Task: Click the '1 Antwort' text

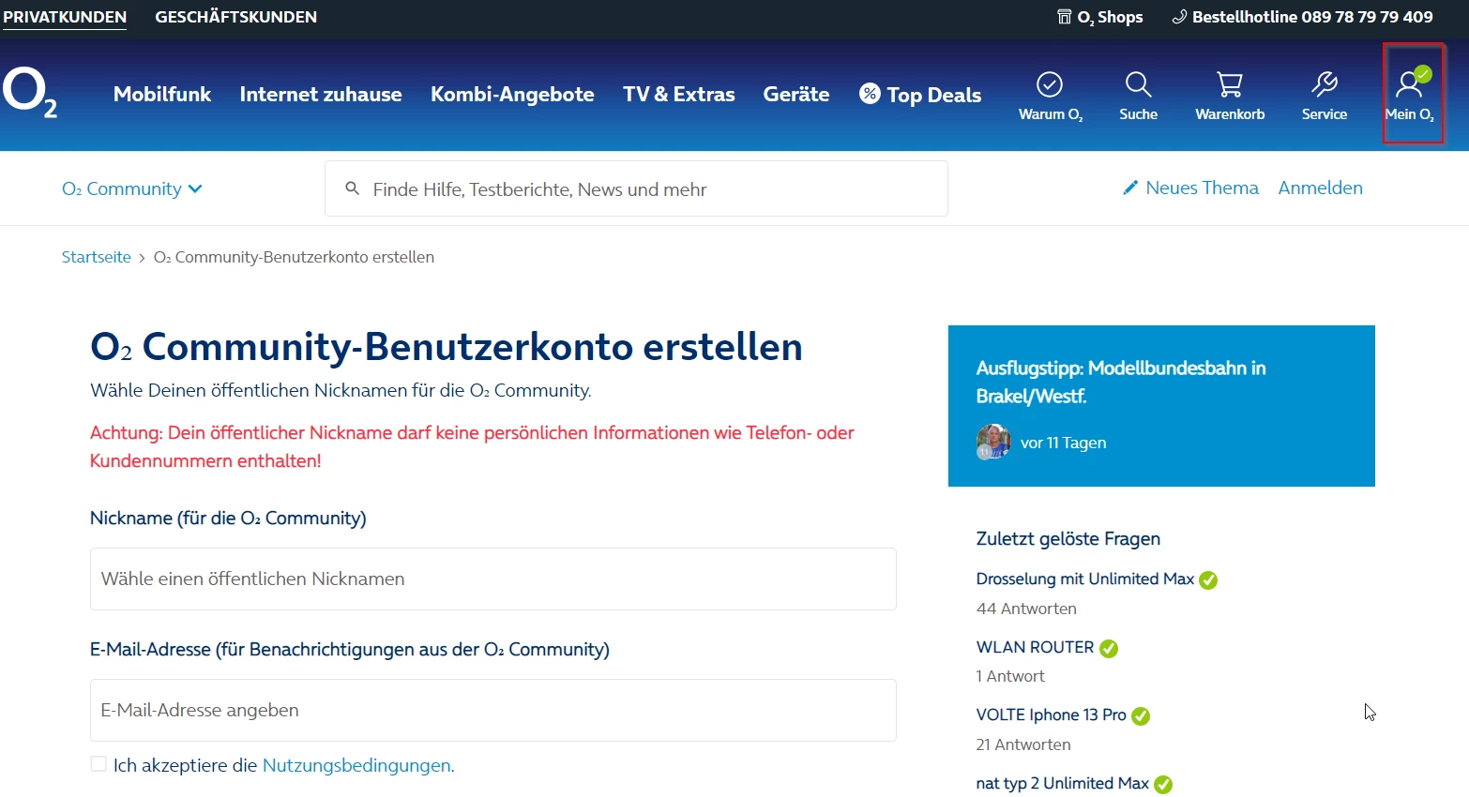Action: (x=1010, y=676)
